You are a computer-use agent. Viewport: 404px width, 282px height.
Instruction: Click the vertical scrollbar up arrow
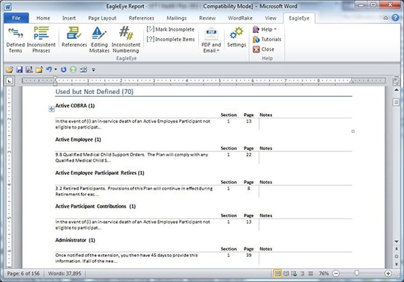pos(397,90)
